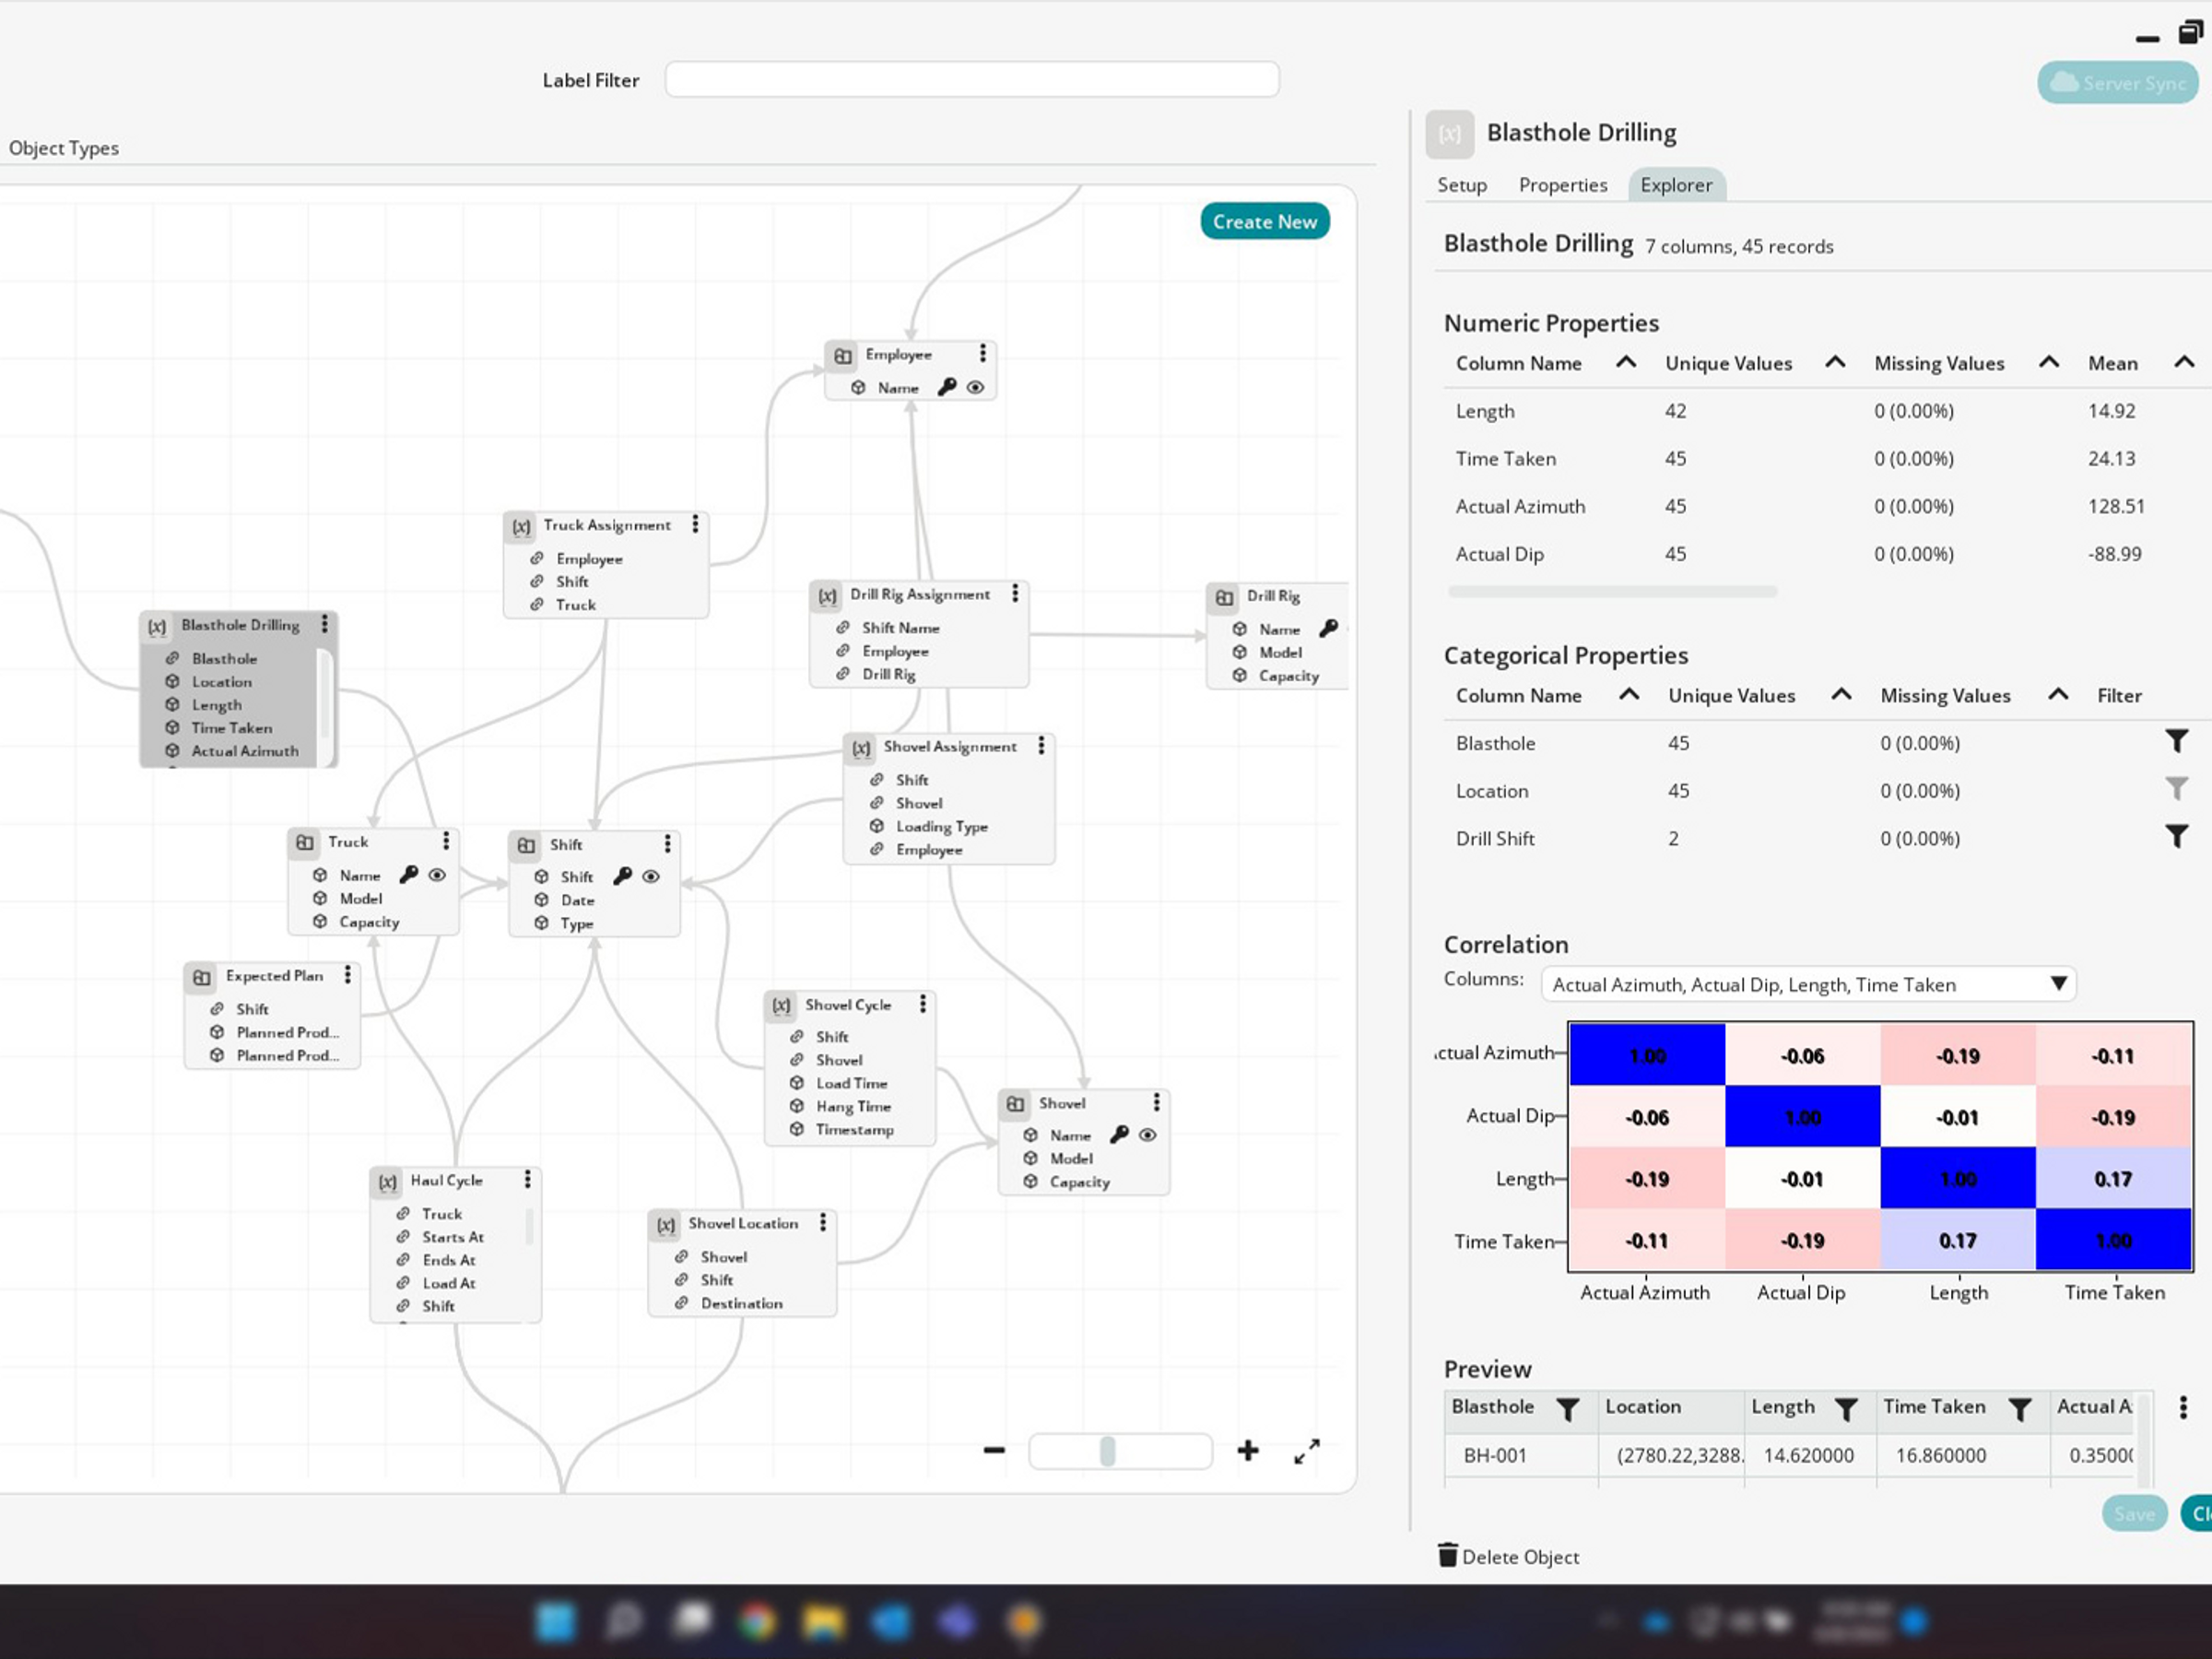Expand diagram to fullscreen
Screen dimensions: 2212x1659
[x=1307, y=1451]
